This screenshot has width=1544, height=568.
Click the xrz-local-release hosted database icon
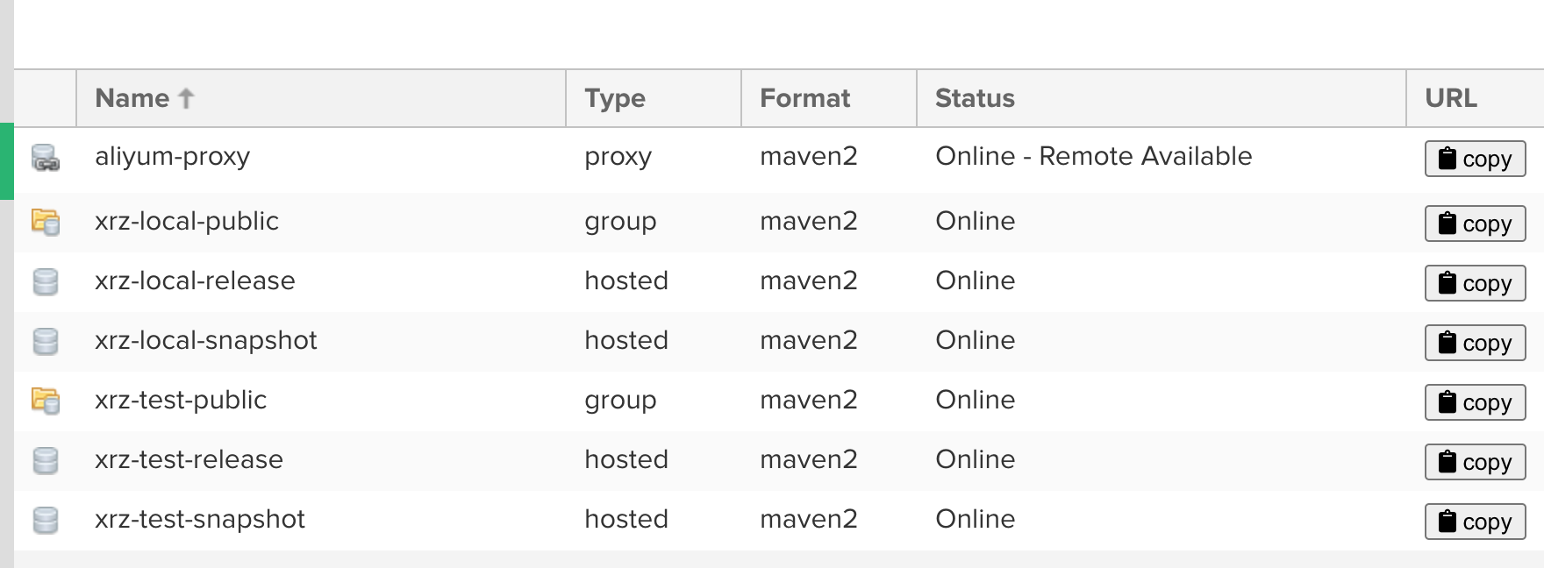(x=46, y=281)
